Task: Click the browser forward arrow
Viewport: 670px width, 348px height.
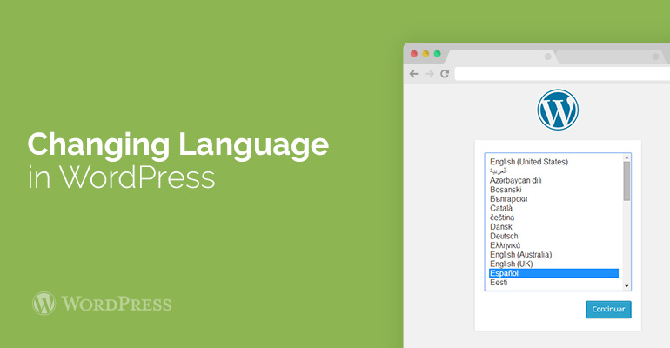Action: [430, 74]
